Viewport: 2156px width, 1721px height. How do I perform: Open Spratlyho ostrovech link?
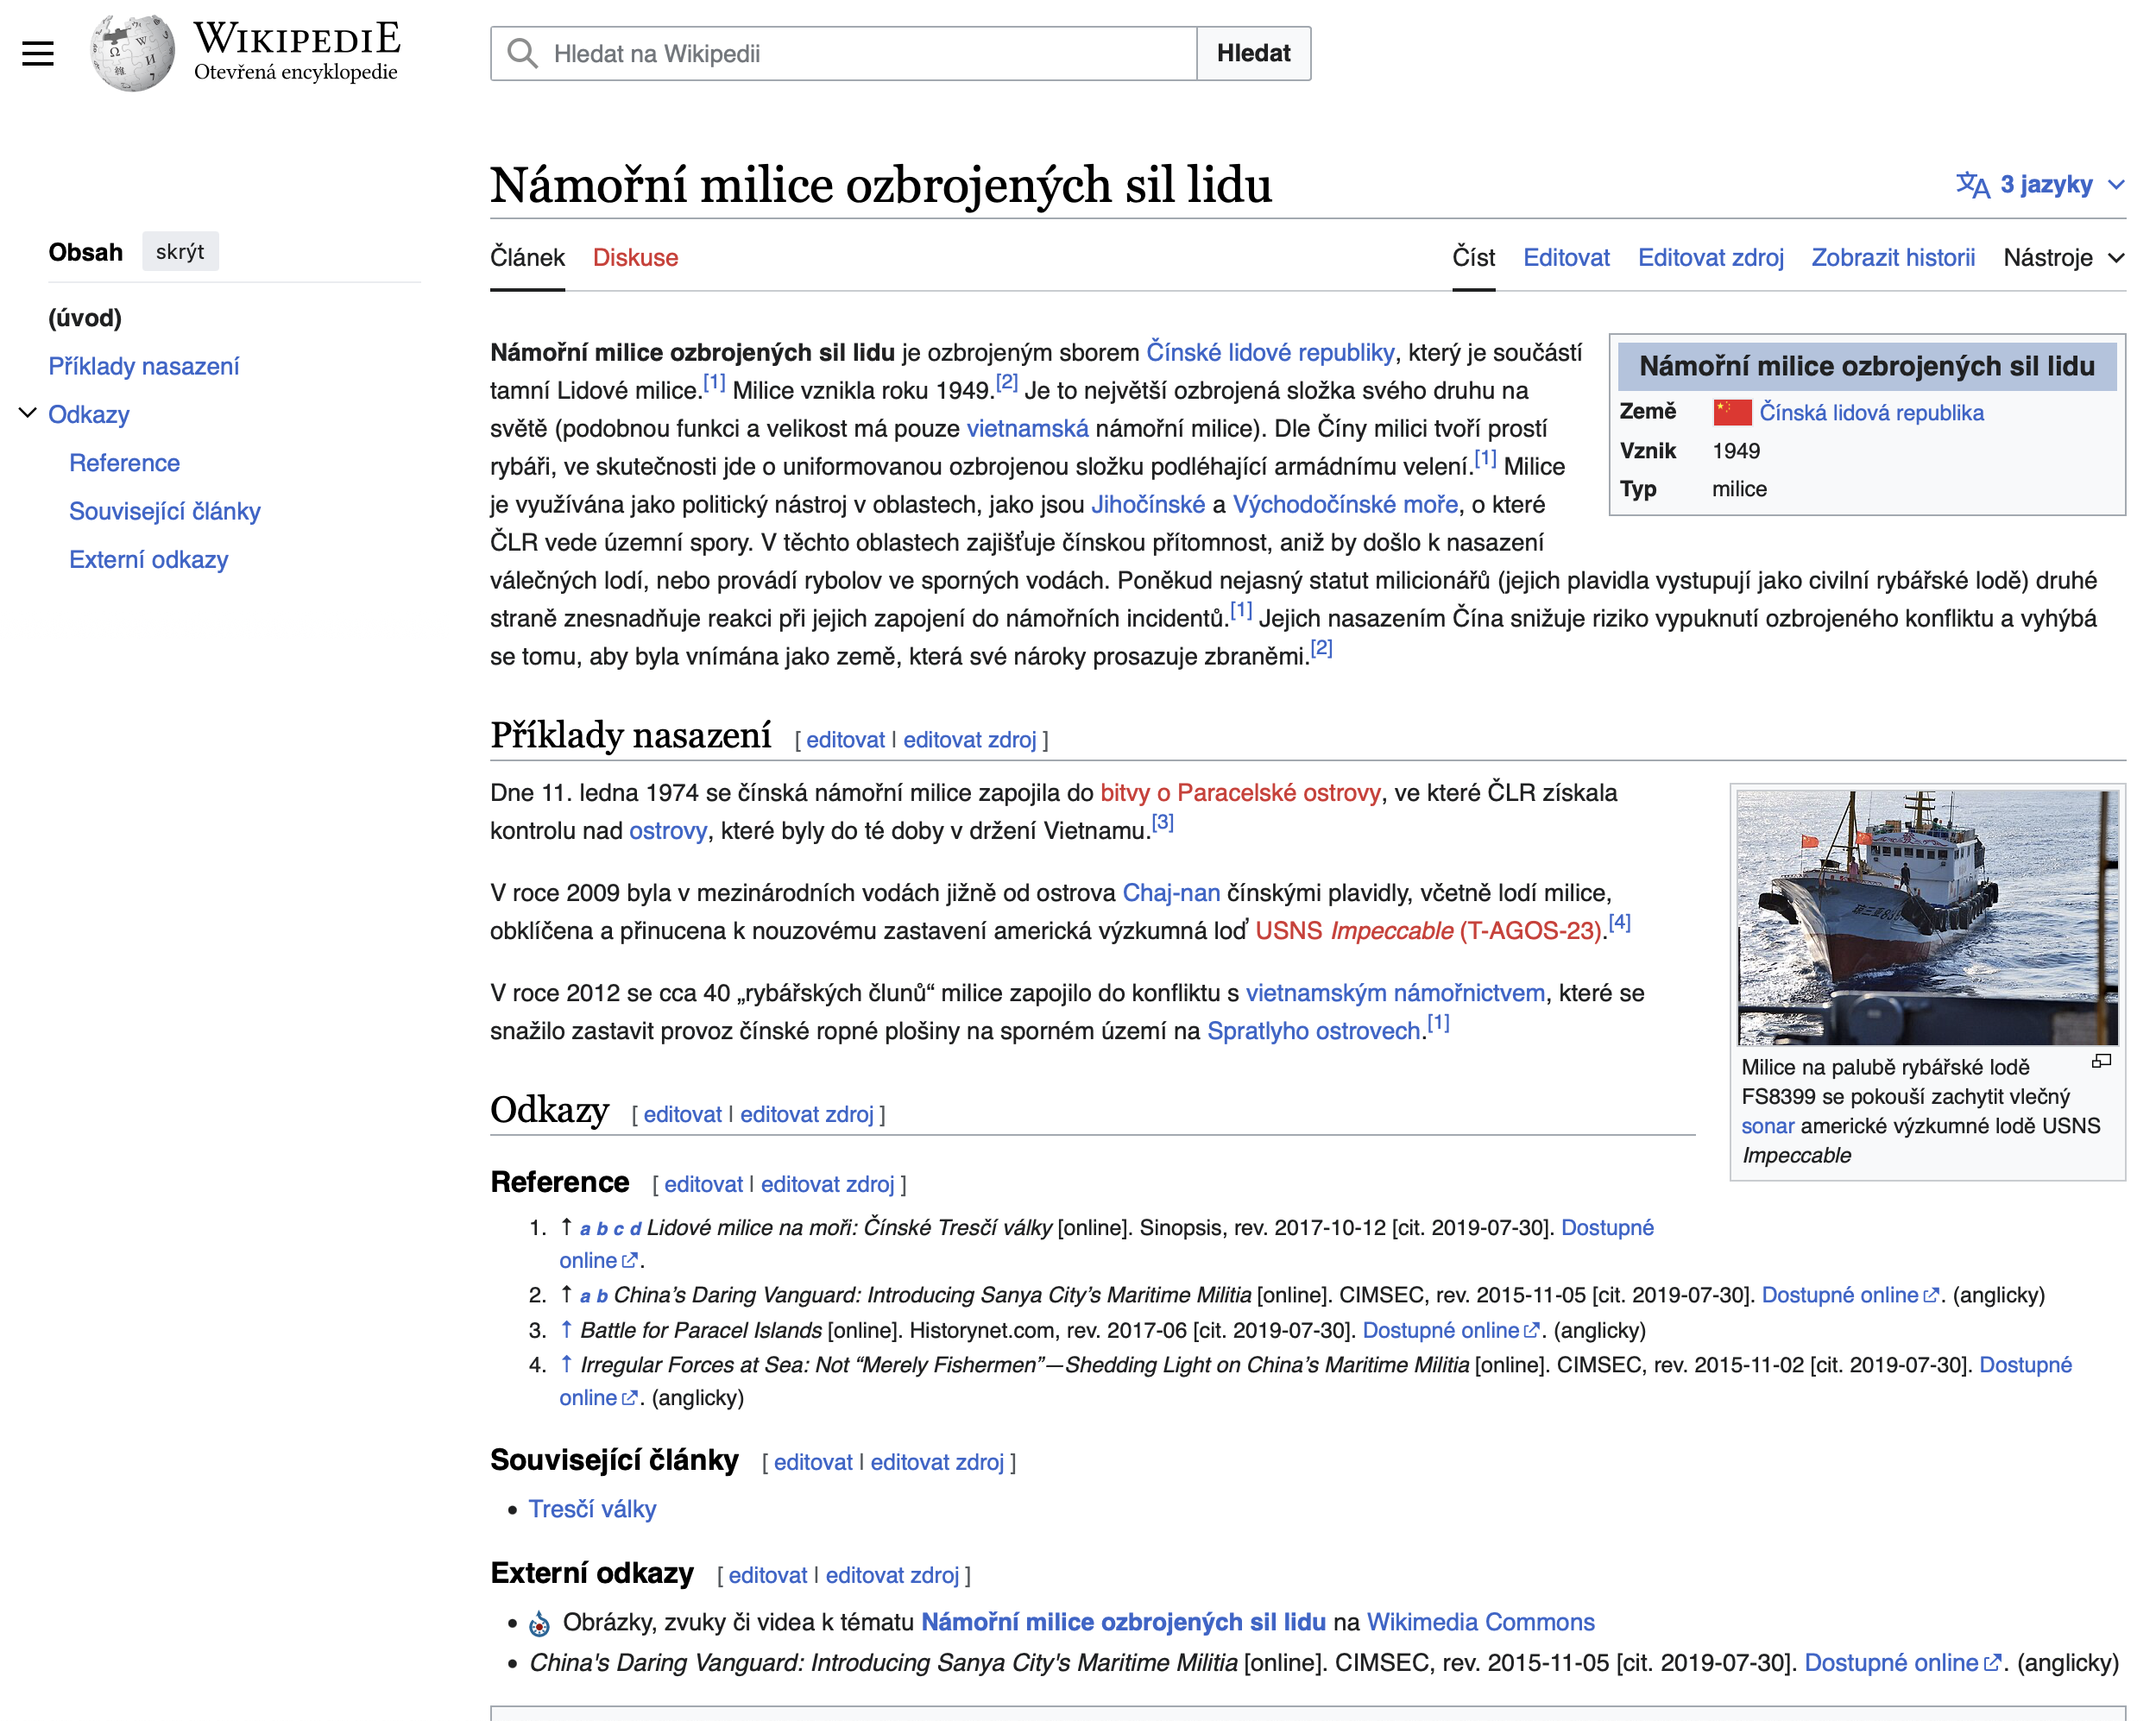click(x=1313, y=1031)
